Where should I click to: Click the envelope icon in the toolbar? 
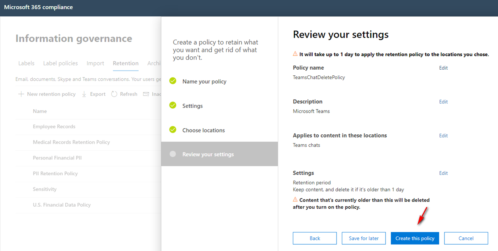pyautogui.click(x=146, y=94)
